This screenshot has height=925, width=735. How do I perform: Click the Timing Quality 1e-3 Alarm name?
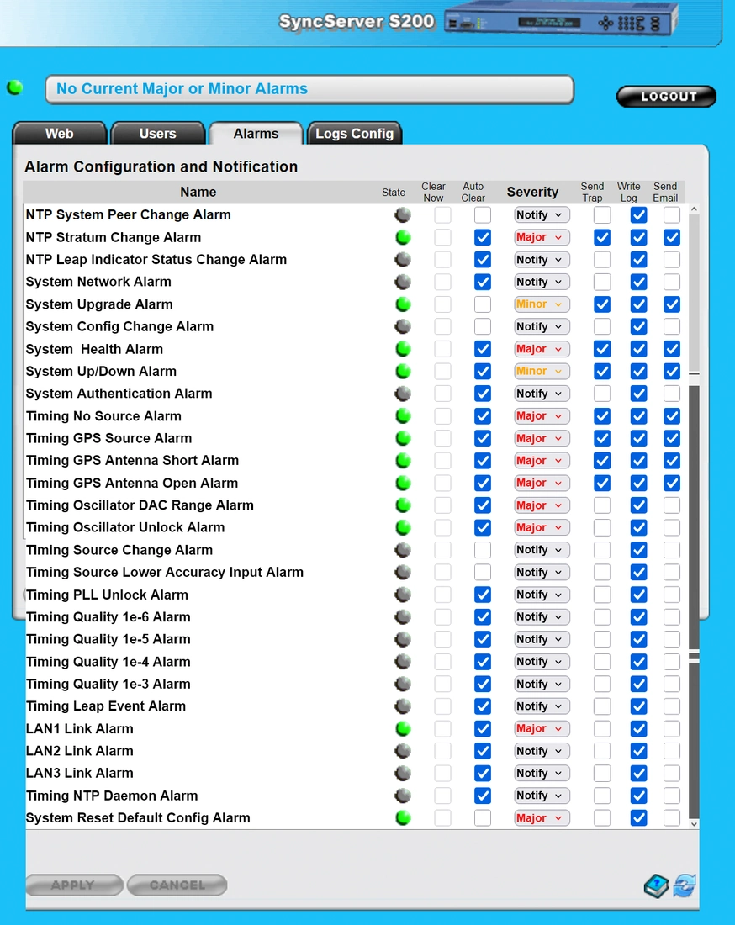click(108, 684)
